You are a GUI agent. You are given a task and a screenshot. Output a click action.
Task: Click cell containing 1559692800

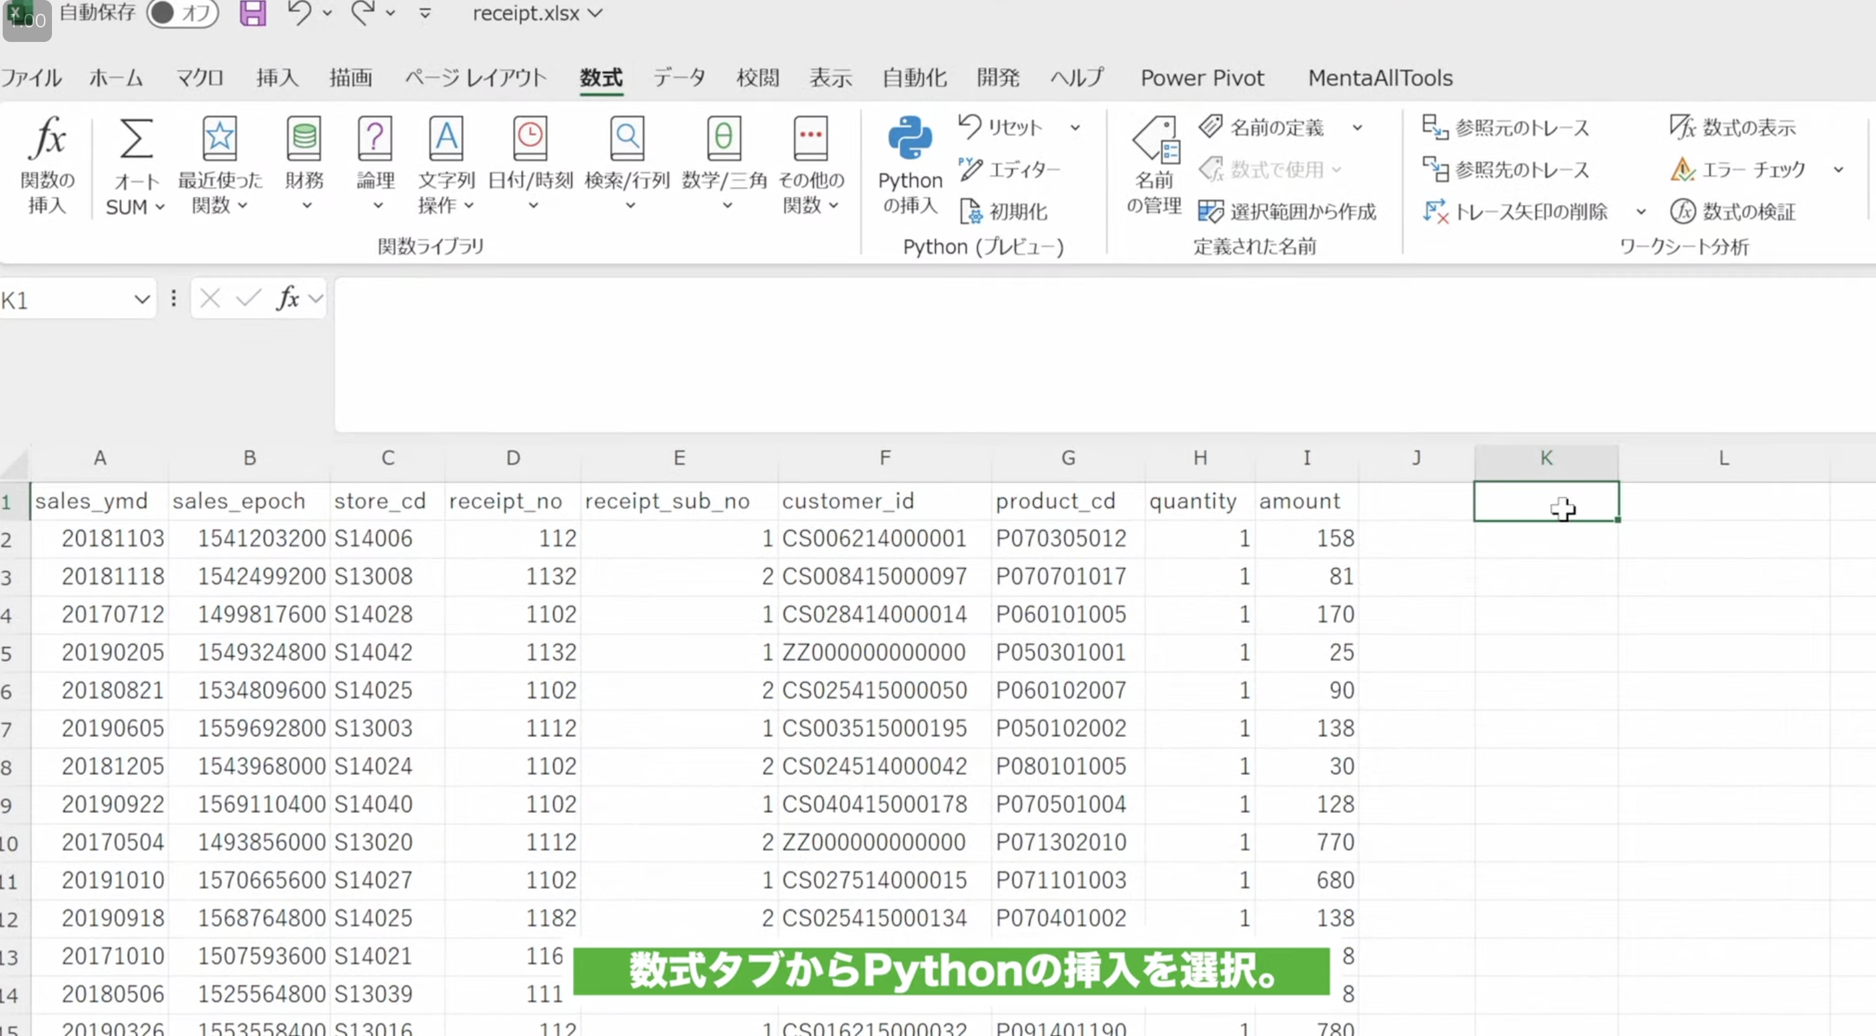tap(249, 728)
